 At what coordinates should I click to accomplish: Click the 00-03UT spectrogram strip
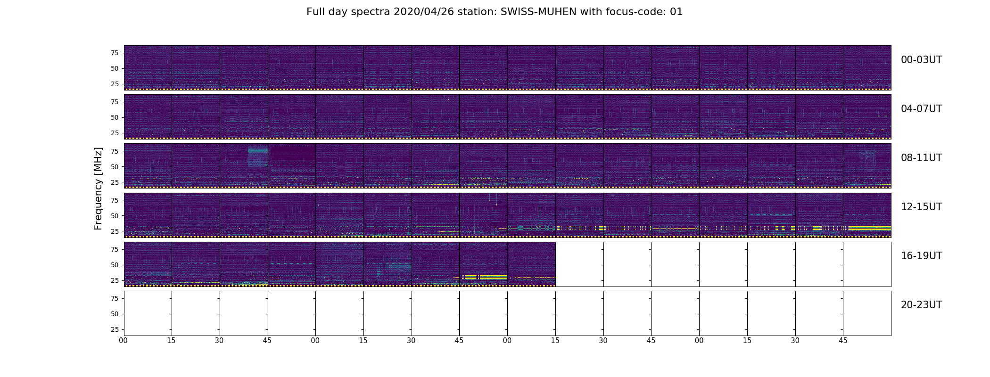(x=507, y=68)
